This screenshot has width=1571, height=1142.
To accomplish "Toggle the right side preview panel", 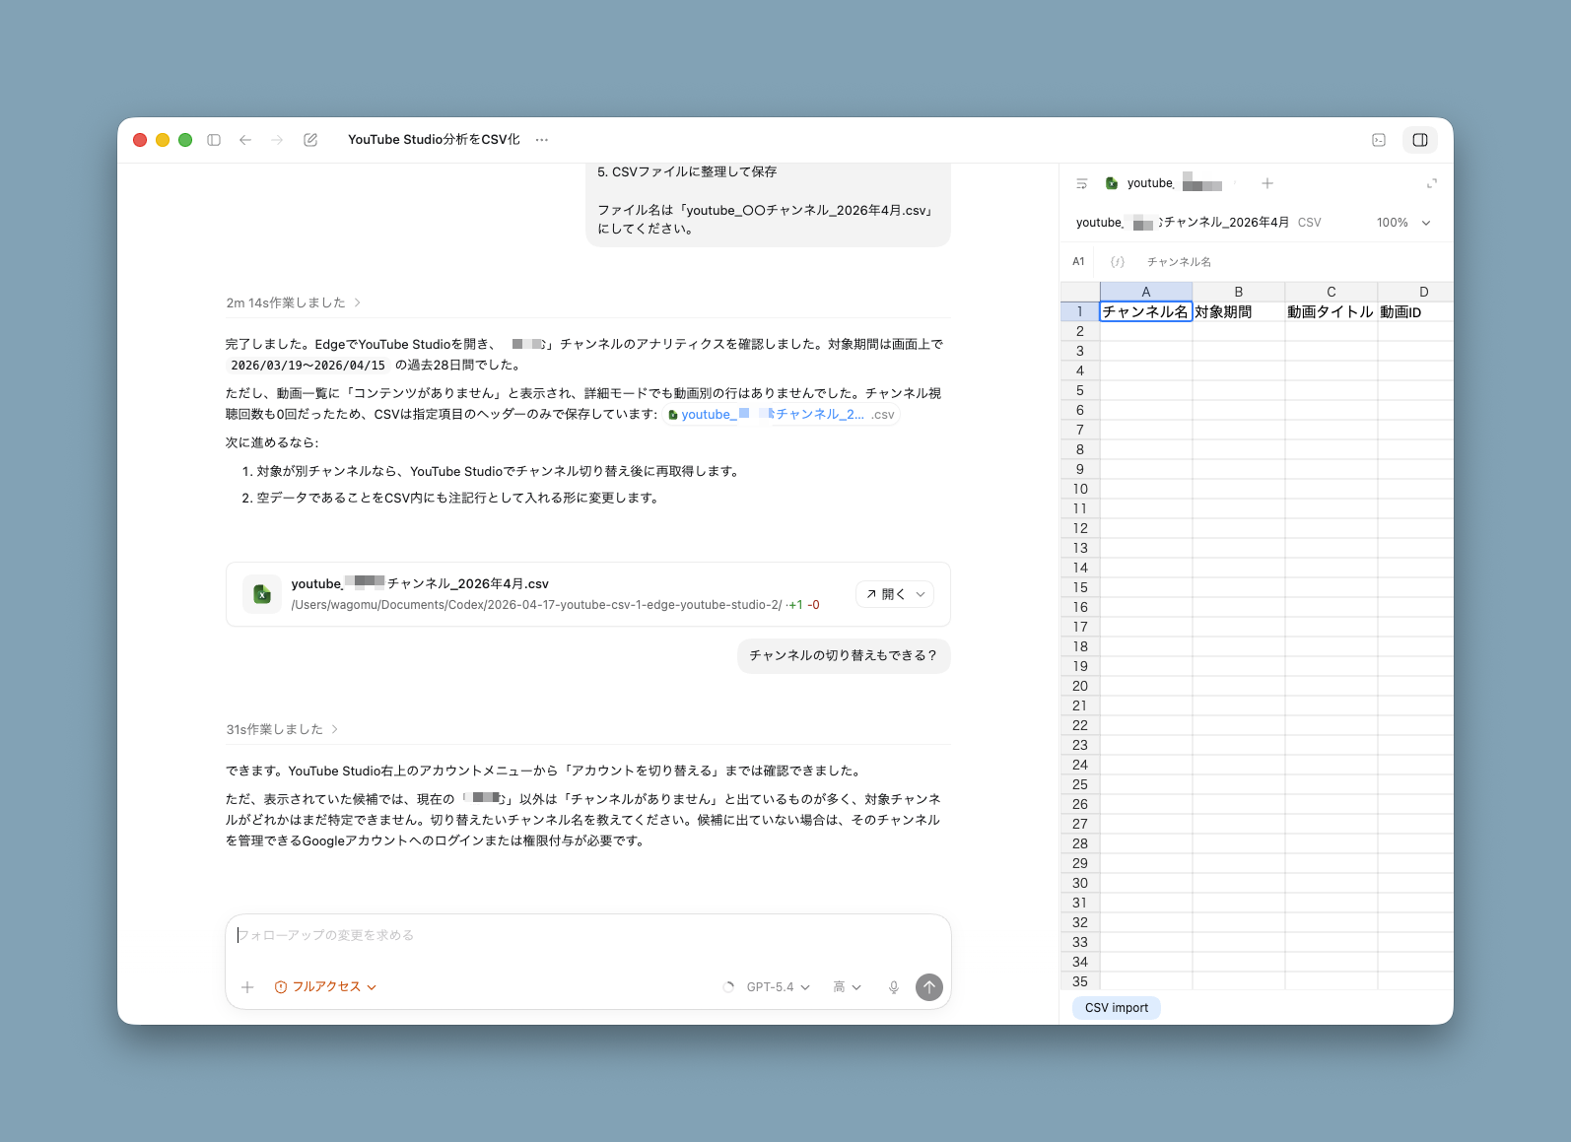I will tap(1420, 140).
